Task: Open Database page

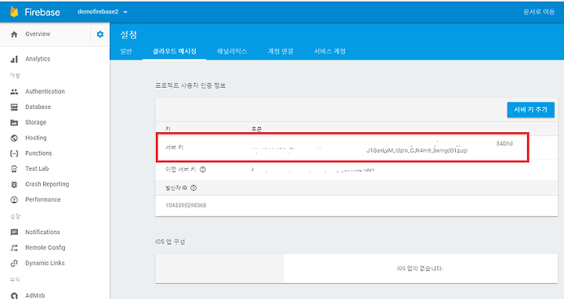Action: [38, 107]
